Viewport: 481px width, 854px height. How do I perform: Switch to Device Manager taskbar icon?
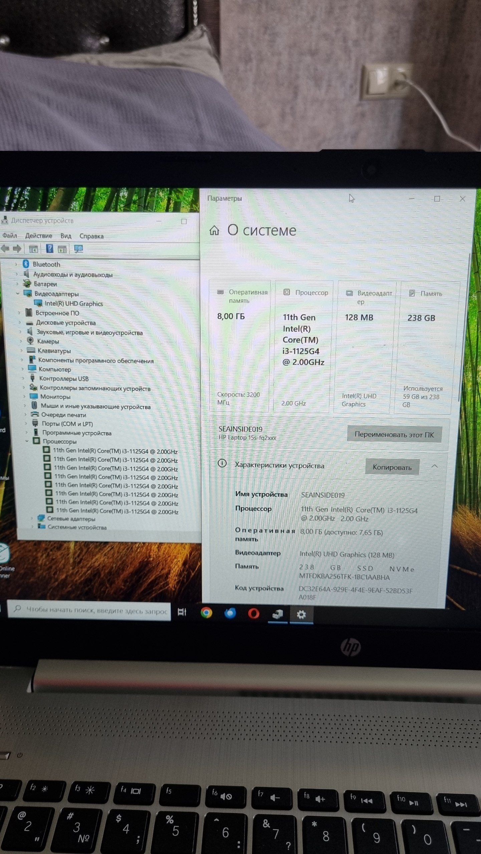(x=277, y=614)
